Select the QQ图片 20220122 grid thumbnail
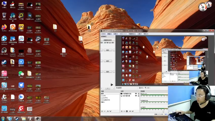Viewport: 215px width, 121px height. 30,111
